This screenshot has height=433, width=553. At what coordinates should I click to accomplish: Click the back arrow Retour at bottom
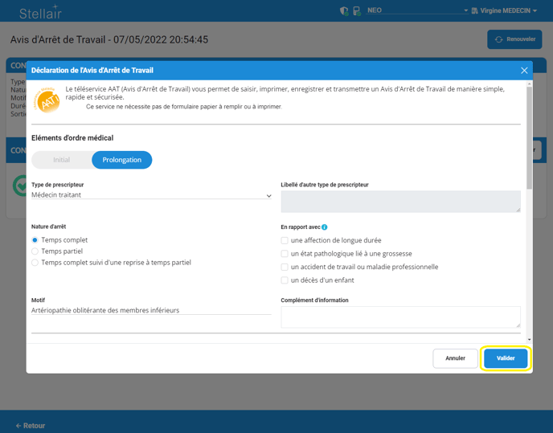31,425
